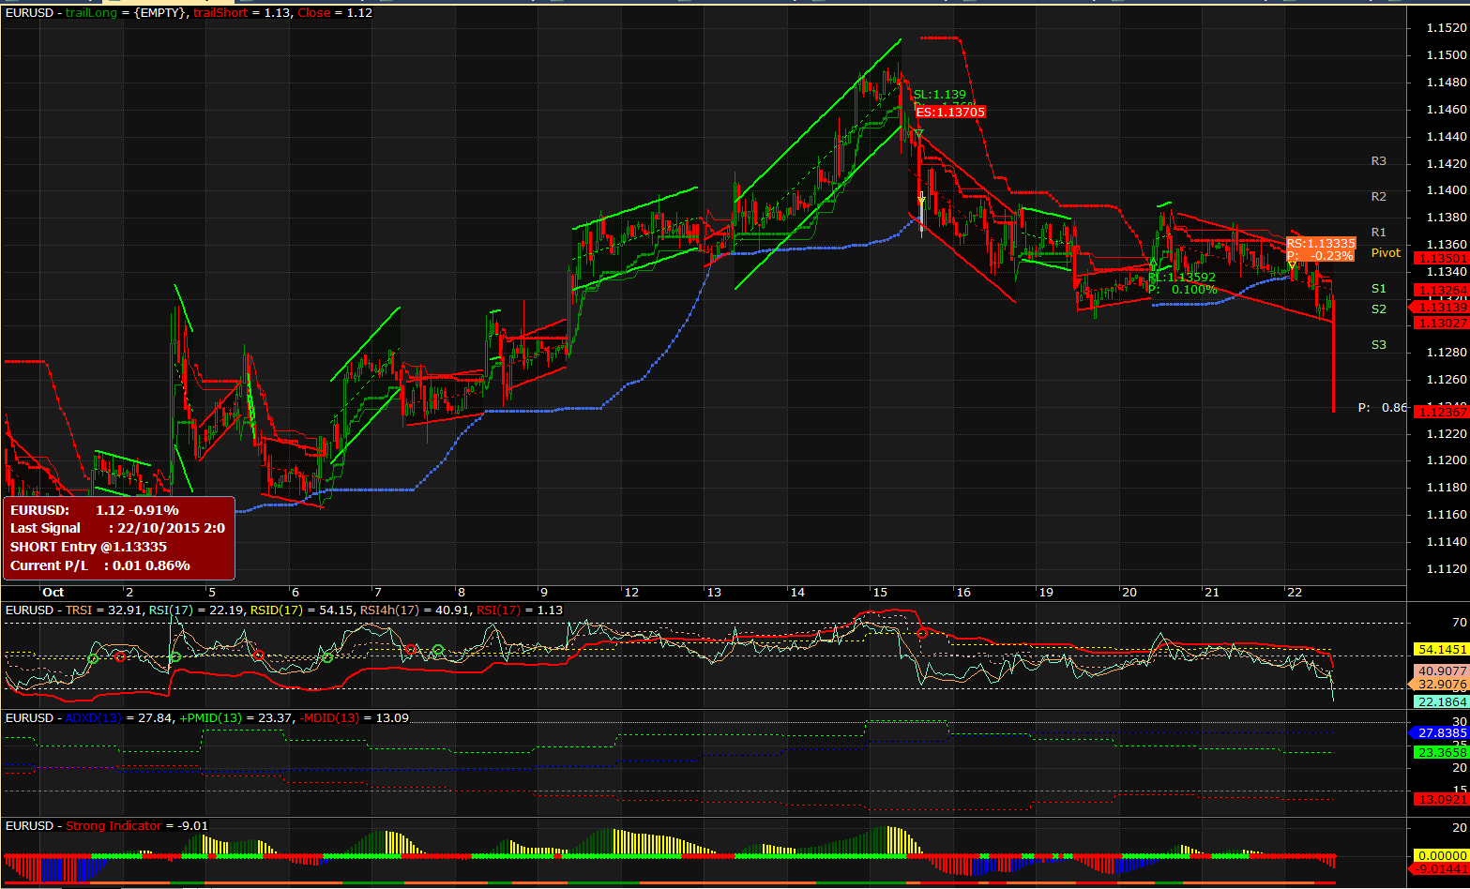The image size is (1470, 889).
Task: Click the yellow 0.00000 value tag
Action: click(x=1442, y=855)
